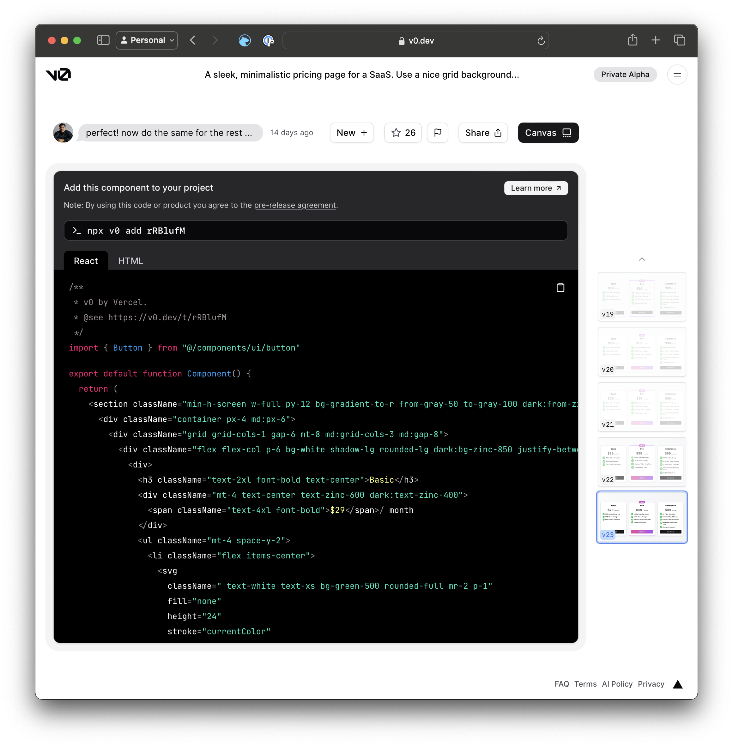
Task: Open the hamburger menu icon
Action: [x=677, y=75]
